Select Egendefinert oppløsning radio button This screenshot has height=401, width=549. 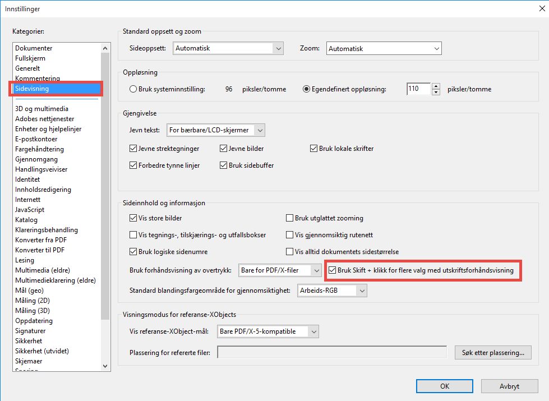point(306,89)
